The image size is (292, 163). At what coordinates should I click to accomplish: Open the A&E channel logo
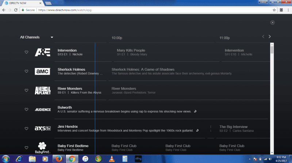(x=43, y=52)
